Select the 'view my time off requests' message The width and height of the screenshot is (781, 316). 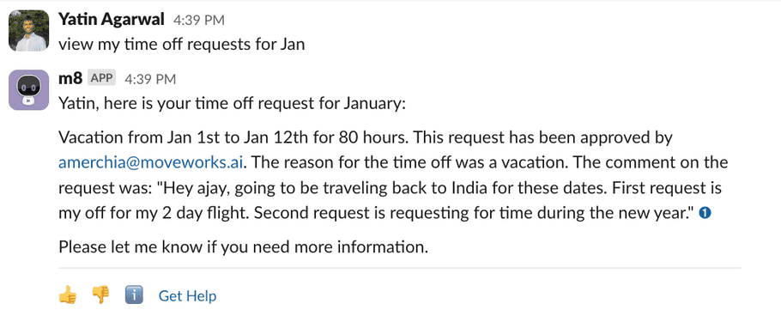[181, 45]
